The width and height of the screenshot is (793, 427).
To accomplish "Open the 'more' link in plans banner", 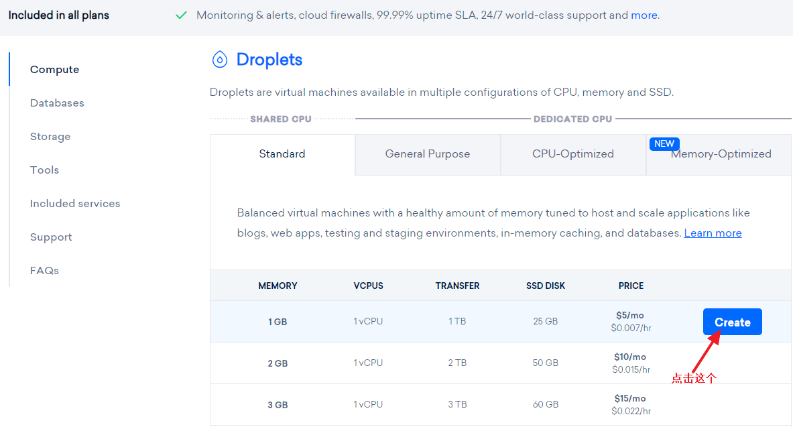I will 644,15.
